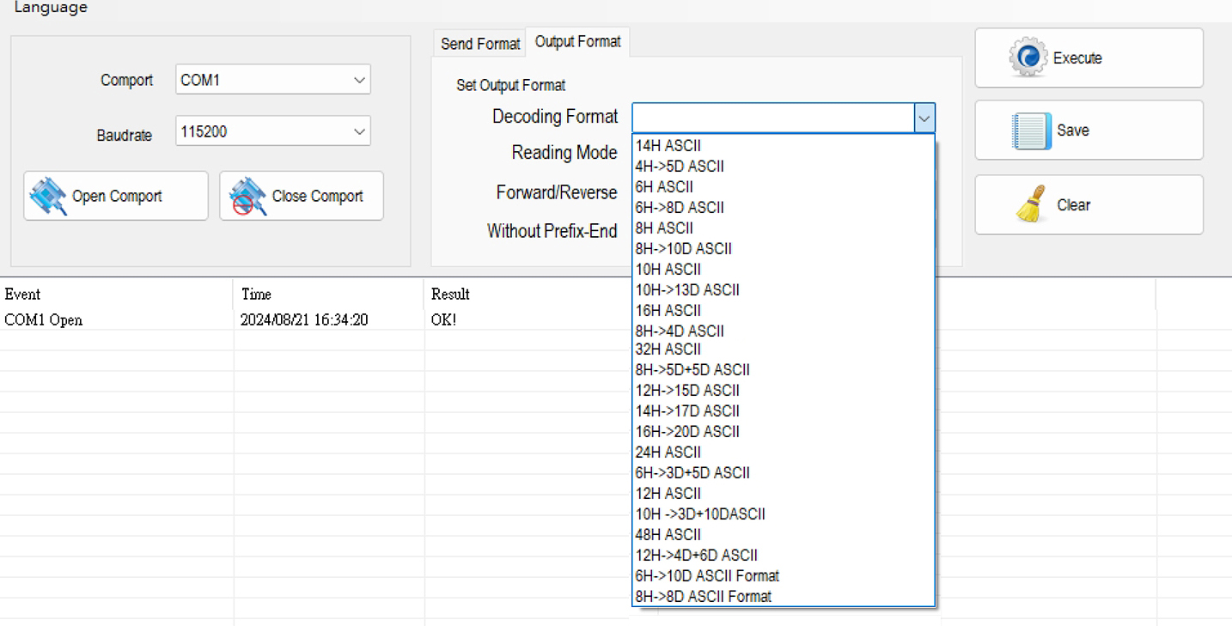Collapse the Decoding Format dropdown arrow
The image size is (1232, 626).
pyautogui.click(x=924, y=118)
